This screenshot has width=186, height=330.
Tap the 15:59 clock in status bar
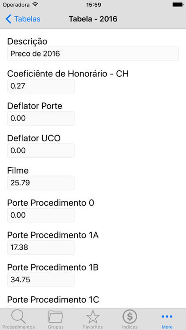[93, 4]
